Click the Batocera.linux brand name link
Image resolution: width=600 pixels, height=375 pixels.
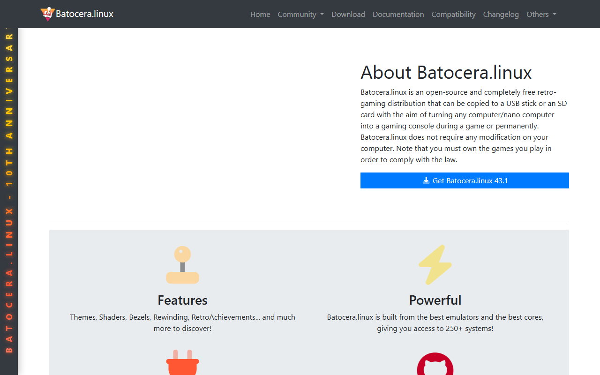[x=84, y=14]
